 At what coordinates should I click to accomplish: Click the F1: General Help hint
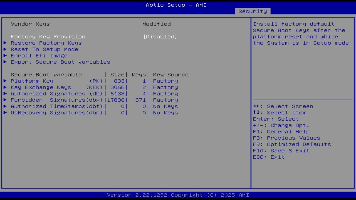[x=281, y=132]
